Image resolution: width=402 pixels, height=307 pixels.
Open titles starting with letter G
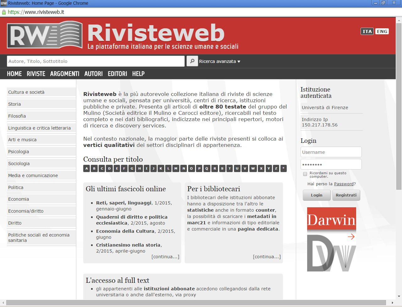[132, 168]
